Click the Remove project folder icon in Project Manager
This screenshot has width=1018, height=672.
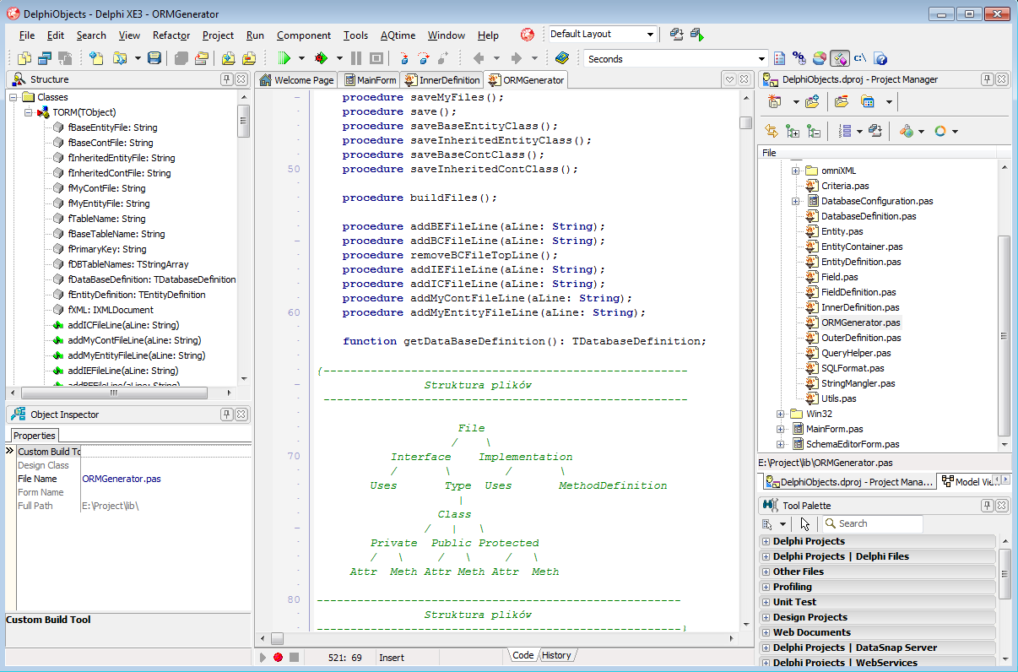[842, 102]
